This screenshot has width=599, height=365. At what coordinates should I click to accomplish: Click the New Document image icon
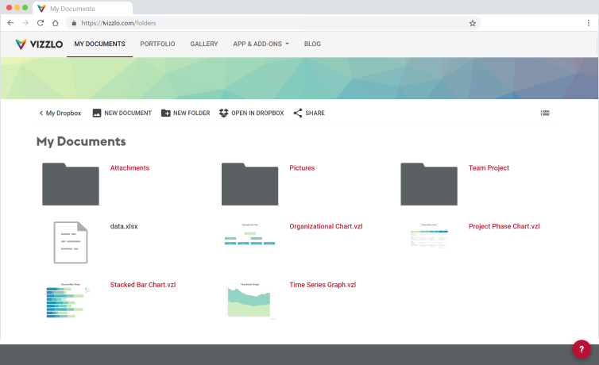click(x=97, y=113)
